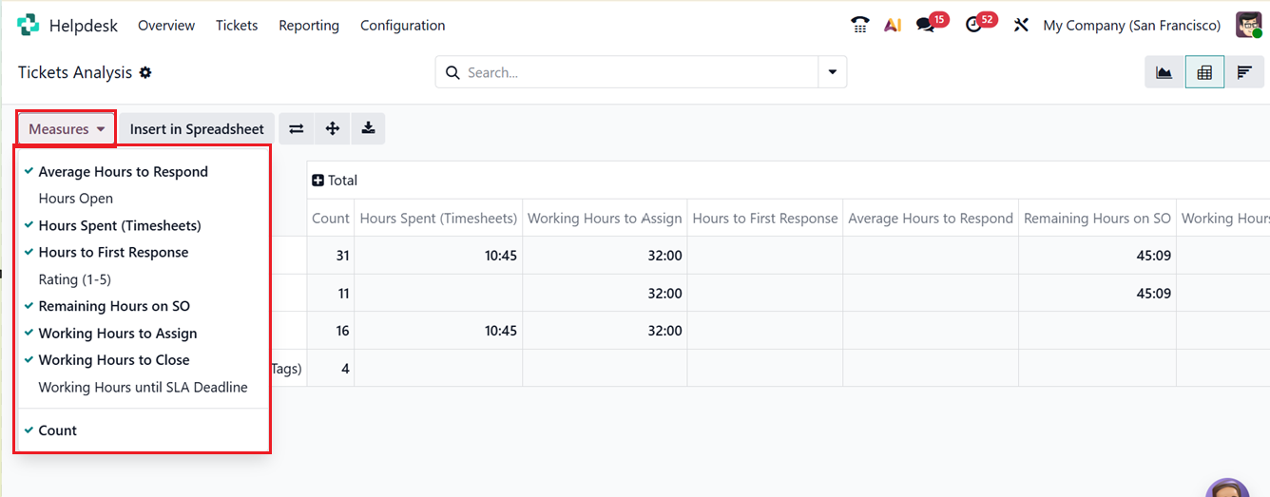Switch to pivot table view
The width and height of the screenshot is (1270, 497).
pyautogui.click(x=1204, y=73)
